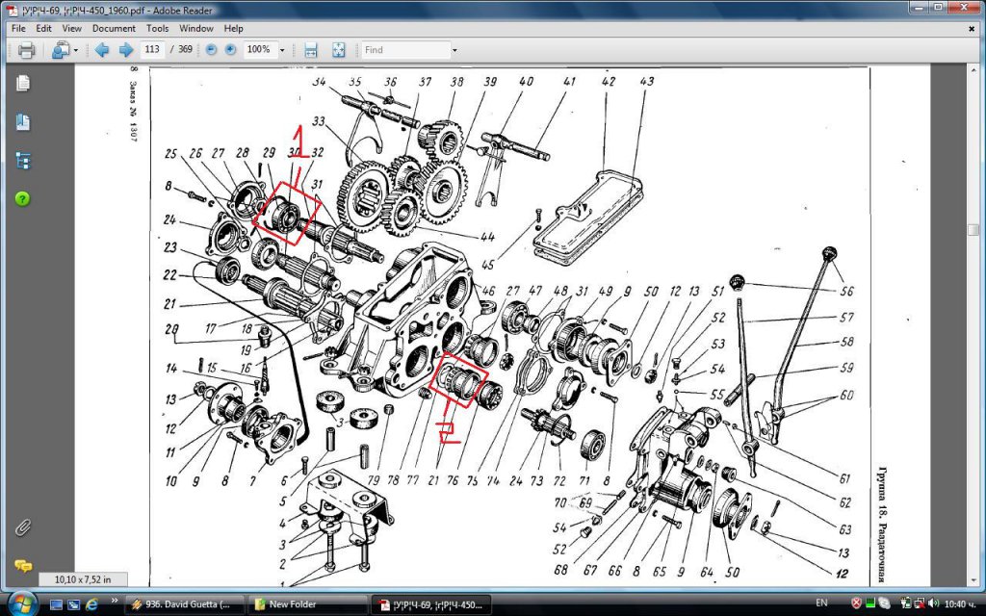Open the Bookmarks panel in sidebar
Image resolution: width=986 pixels, height=616 pixels.
pyautogui.click(x=23, y=122)
